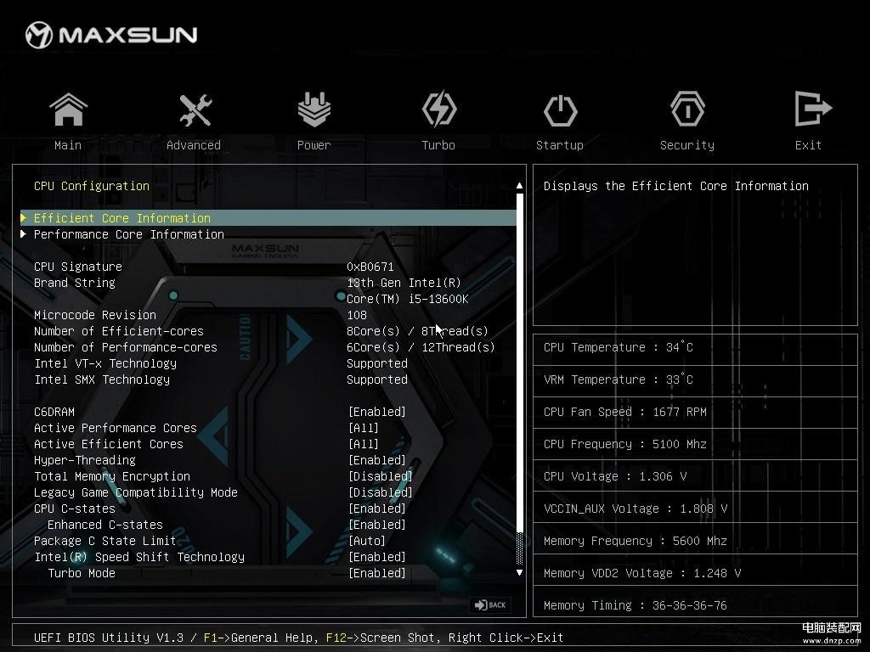The image size is (870, 652).
Task: Select Active Performance Cores label
Action: point(116,428)
